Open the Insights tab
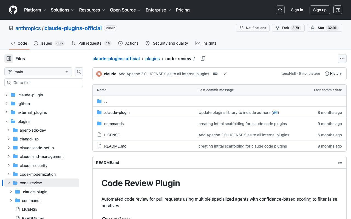351x219 pixels. point(206,43)
